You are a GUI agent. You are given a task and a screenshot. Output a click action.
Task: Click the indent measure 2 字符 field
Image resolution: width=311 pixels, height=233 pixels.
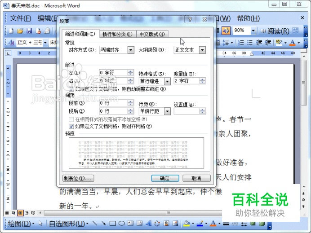[x=187, y=81]
